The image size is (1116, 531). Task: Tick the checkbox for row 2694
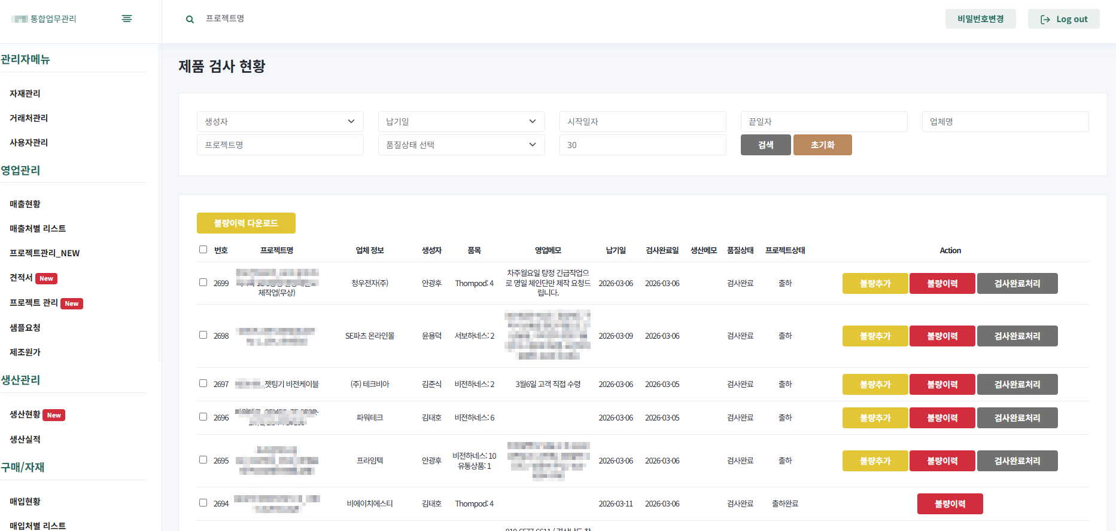[x=203, y=503]
